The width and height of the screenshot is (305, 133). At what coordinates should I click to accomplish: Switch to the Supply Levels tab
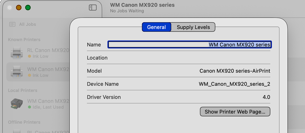coord(193,27)
